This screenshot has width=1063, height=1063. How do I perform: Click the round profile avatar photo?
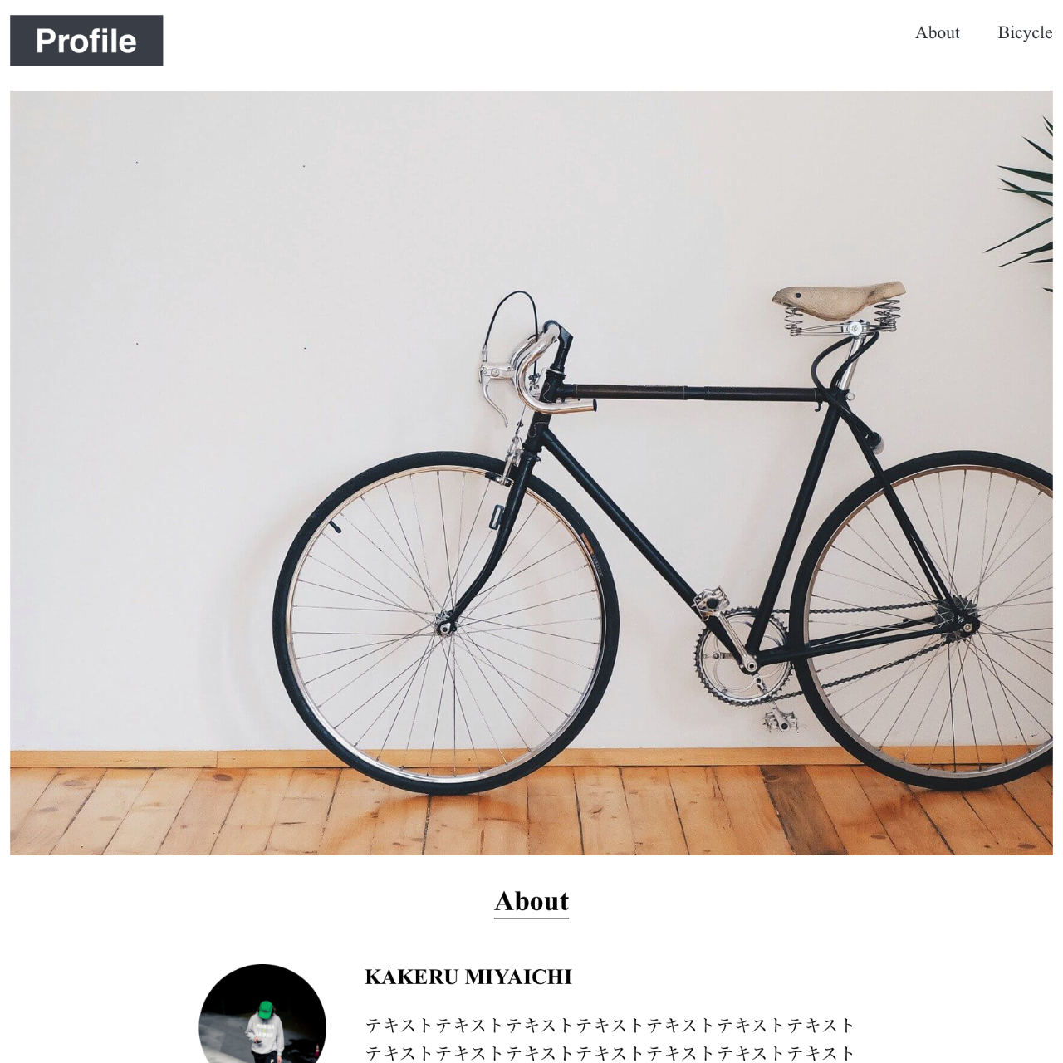coord(262,1013)
